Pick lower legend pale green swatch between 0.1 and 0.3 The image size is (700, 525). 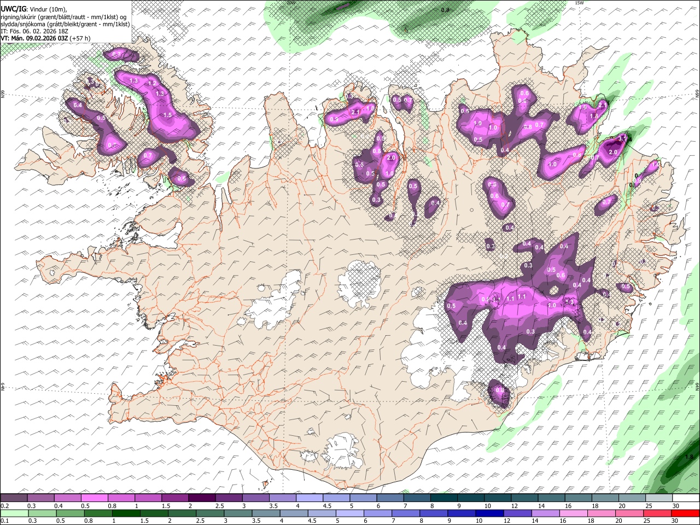pyautogui.click(x=14, y=513)
